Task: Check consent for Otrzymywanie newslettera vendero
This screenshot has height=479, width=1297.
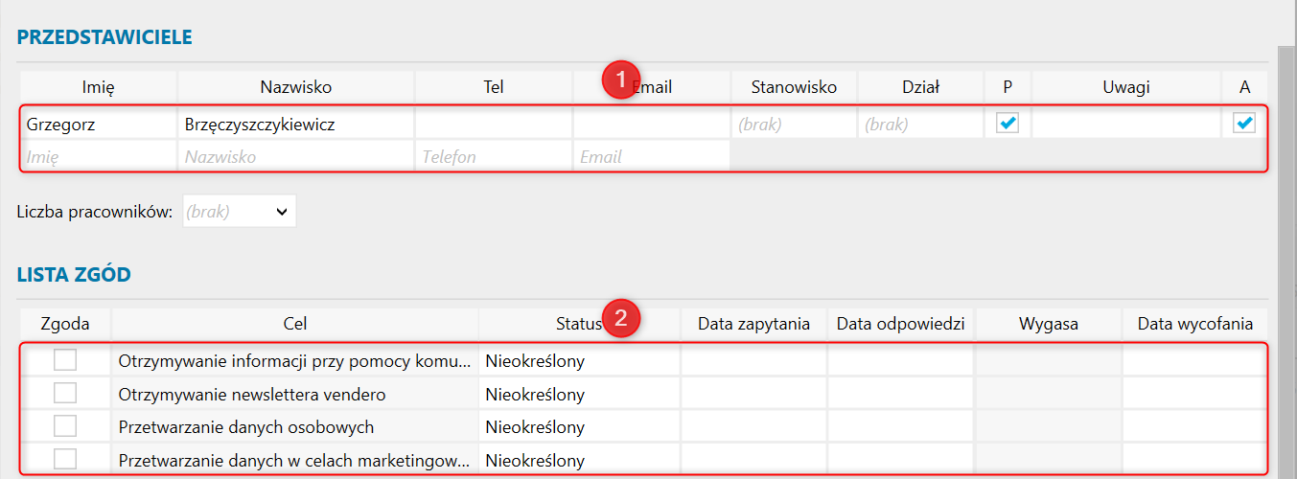Action: click(65, 394)
